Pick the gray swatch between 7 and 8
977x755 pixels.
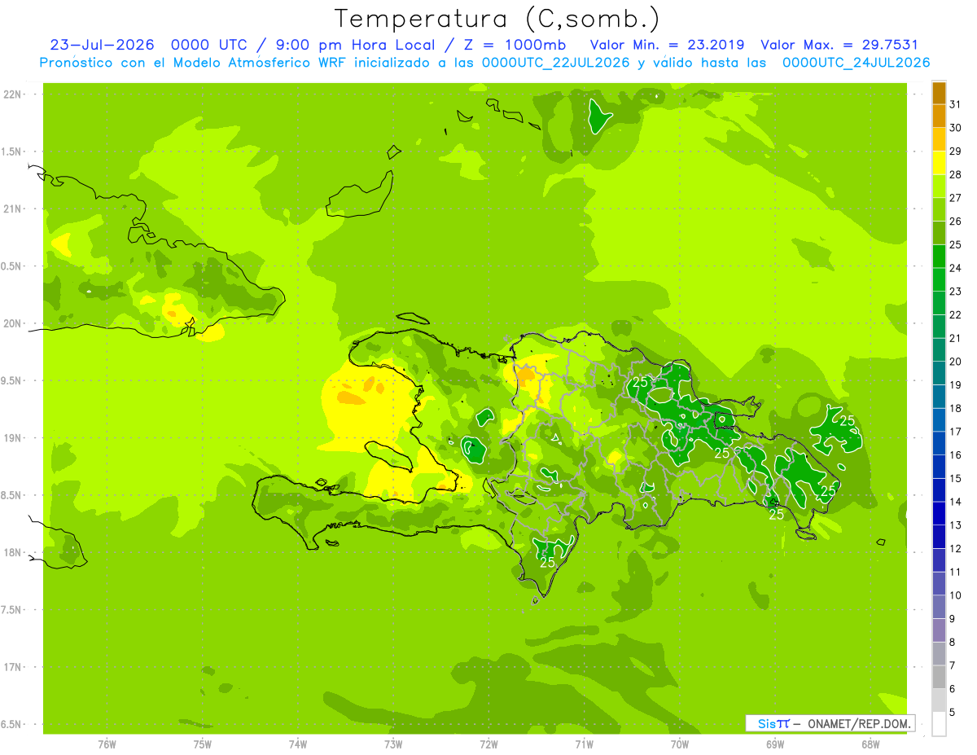tap(939, 654)
